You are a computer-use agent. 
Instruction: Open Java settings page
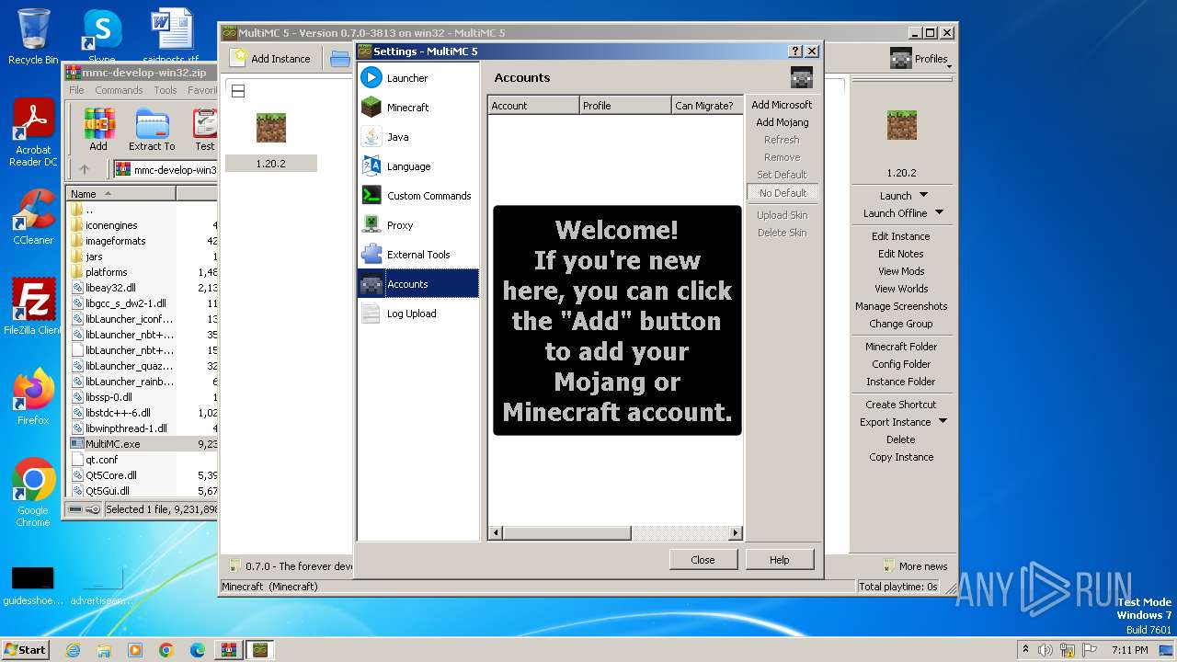418,137
